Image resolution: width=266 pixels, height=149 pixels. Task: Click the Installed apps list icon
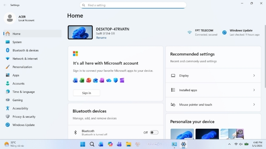(173, 90)
